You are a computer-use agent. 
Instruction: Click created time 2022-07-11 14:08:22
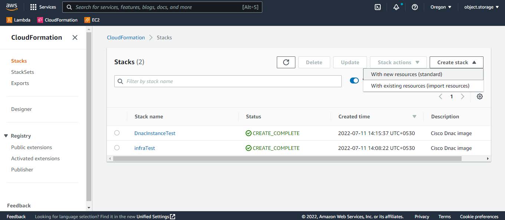(x=376, y=148)
